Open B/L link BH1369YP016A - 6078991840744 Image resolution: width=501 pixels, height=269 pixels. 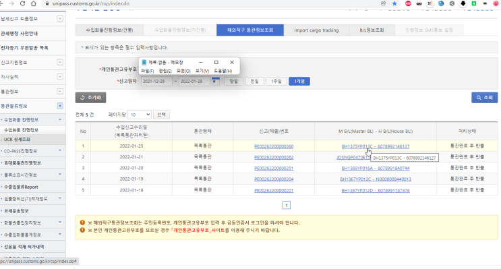pos(376,168)
